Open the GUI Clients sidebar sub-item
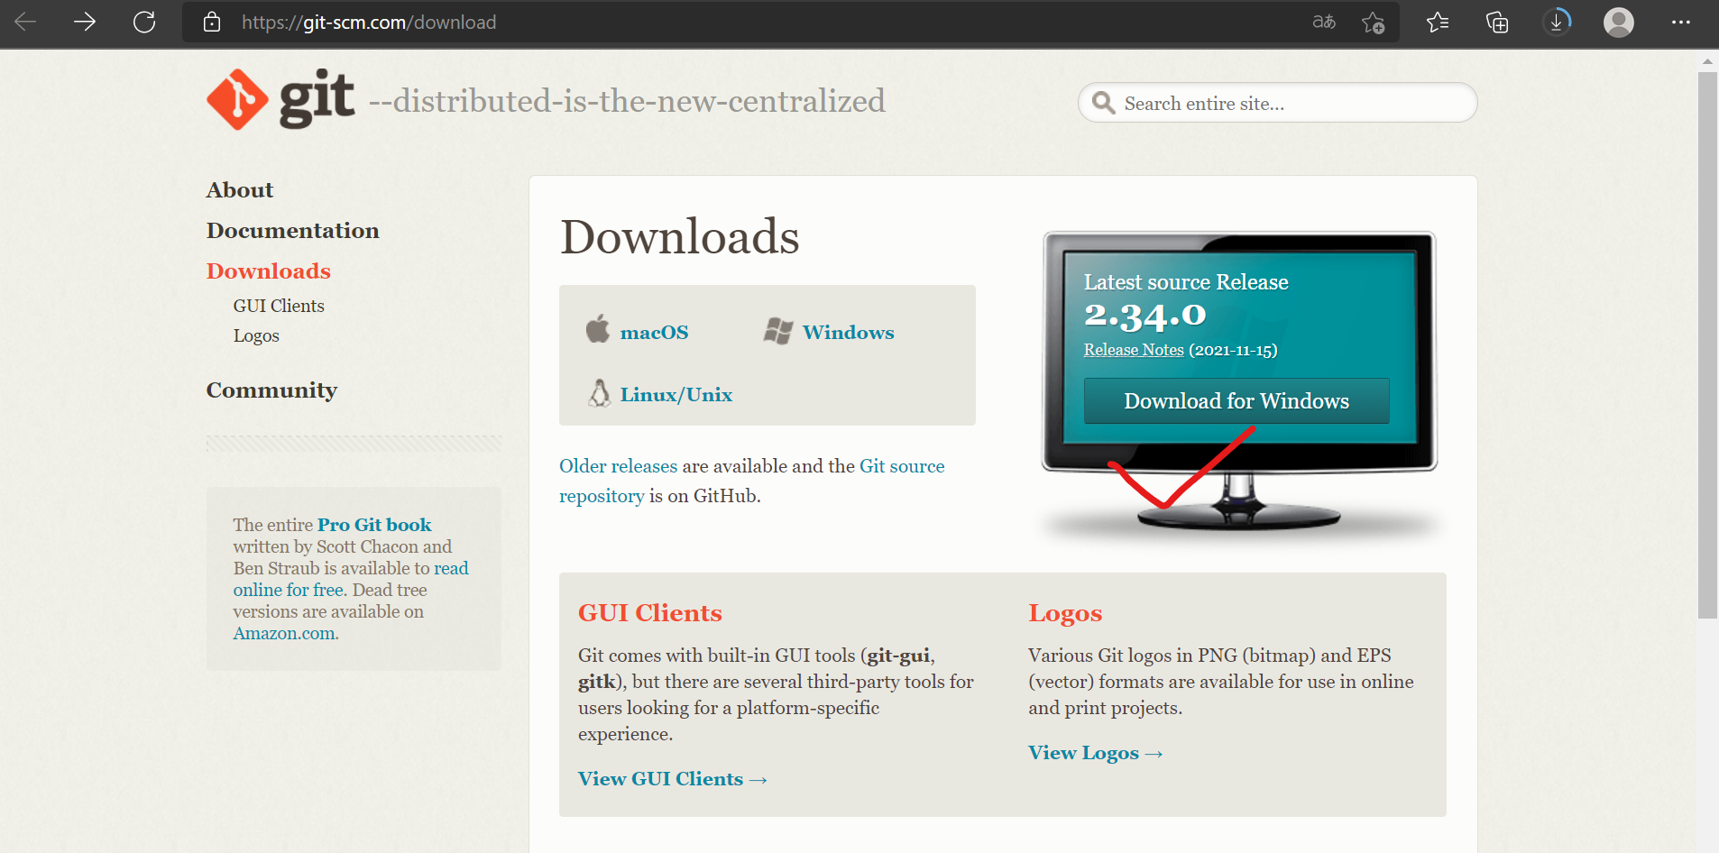Image resolution: width=1719 pixels, height=853 pixels. coord(279,306)
